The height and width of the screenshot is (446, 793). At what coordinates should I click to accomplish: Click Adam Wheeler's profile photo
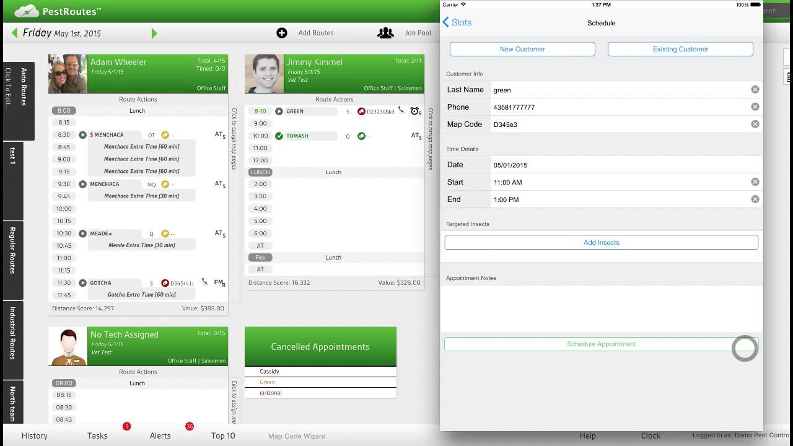tap(68, 74)
